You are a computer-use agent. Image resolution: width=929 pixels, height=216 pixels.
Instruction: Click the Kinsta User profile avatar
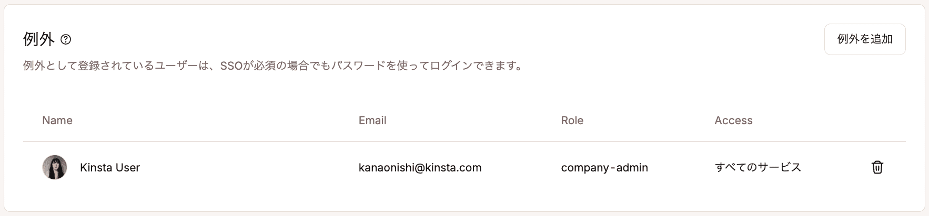(x=55, y=167)
